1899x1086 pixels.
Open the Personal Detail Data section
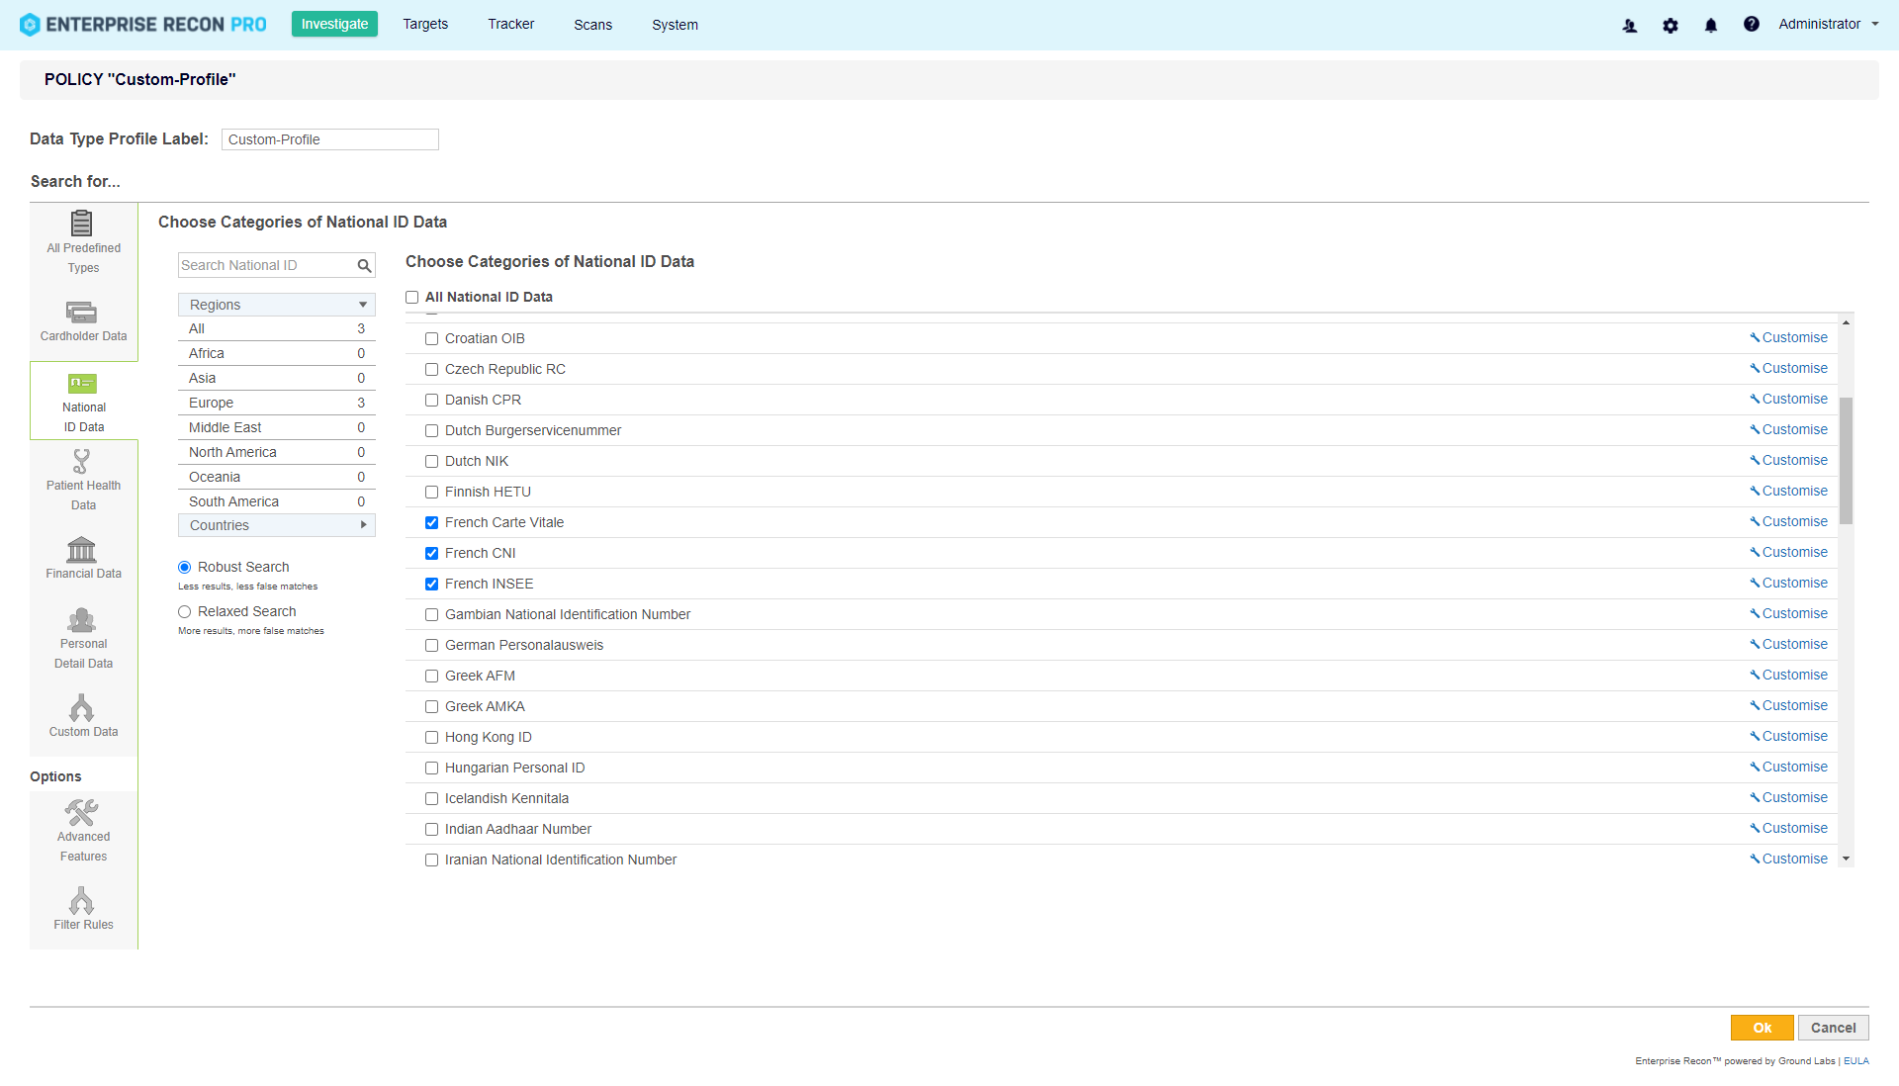pos(83,636)
